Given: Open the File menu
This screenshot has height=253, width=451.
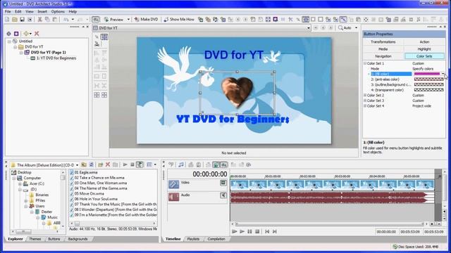Looking at the screenshot, I should tap(8, 11).
